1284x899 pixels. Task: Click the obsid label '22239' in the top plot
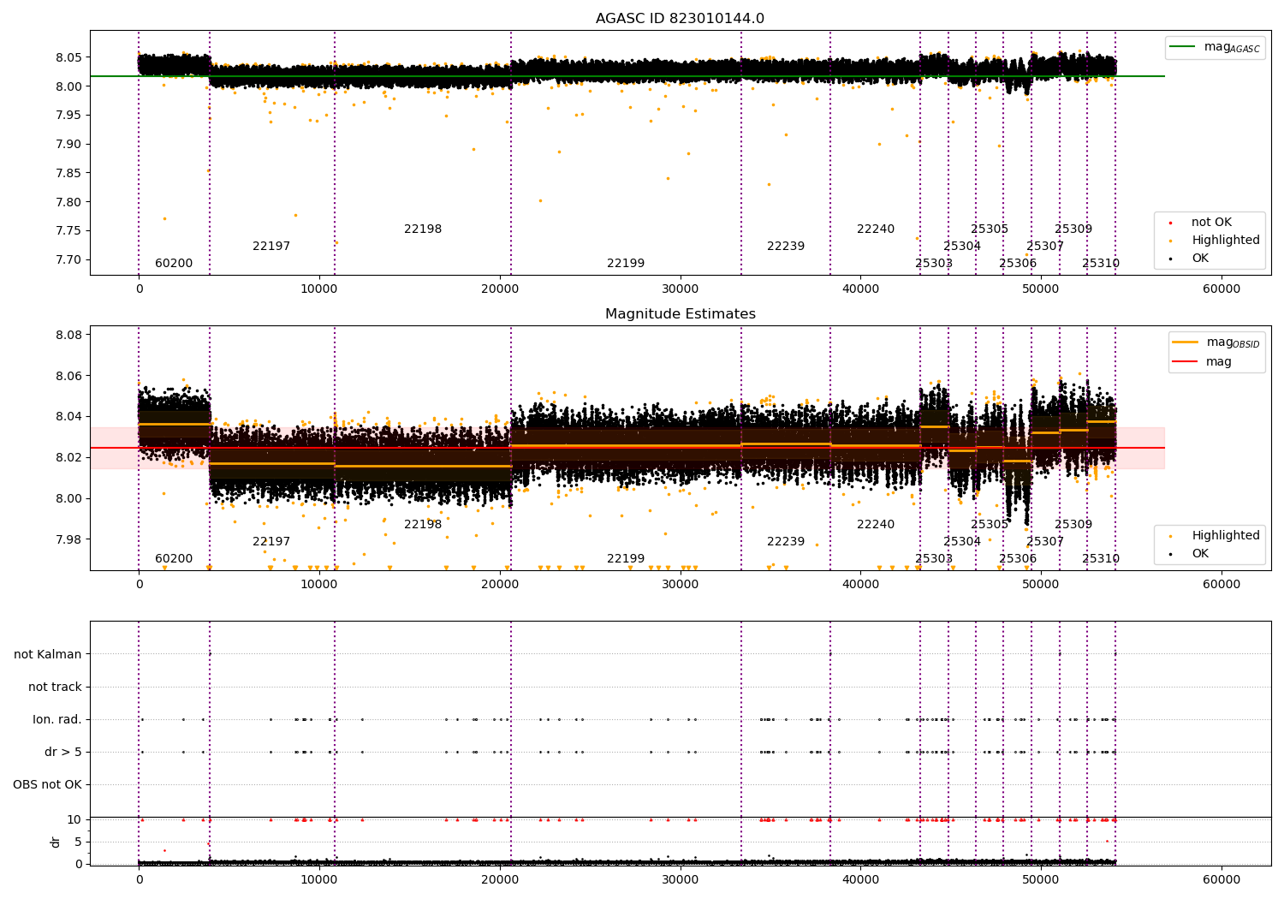pos(786,247)
